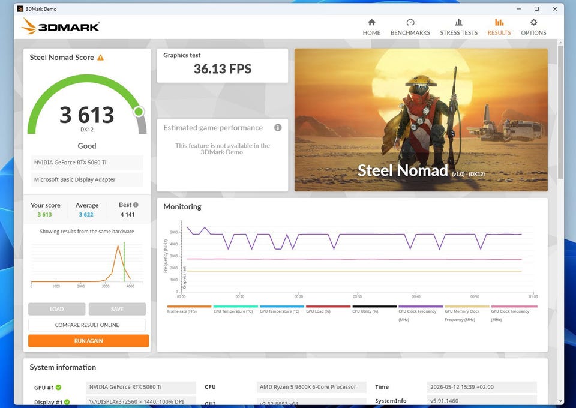Click the HOME tab label
576x408 pixels.
click(x=371, y=32)
